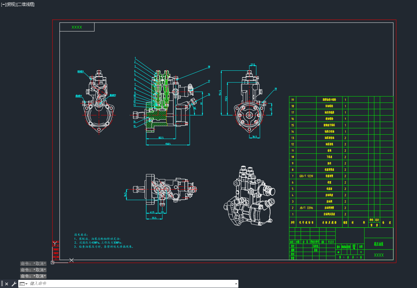
Task: Select the XXXX text in top-left frame
Action: 77,27
